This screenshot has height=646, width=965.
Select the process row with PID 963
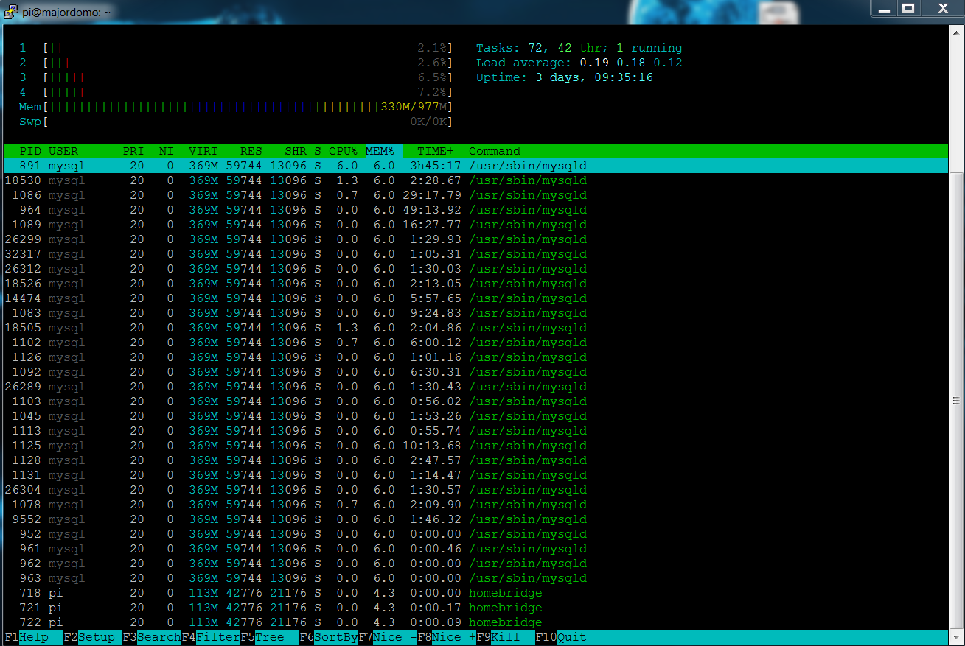tap(475, 578)
